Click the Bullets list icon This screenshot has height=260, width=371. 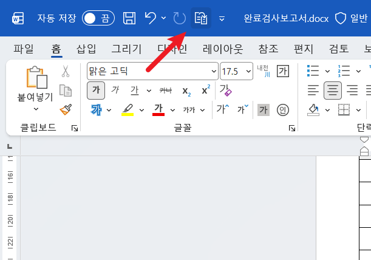click(x=313, y=71)
